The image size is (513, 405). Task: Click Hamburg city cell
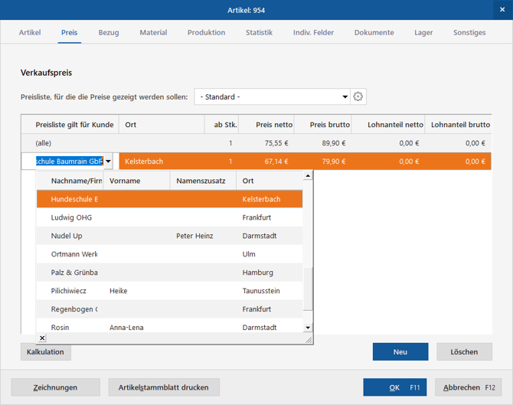click(x=257, y=273)
